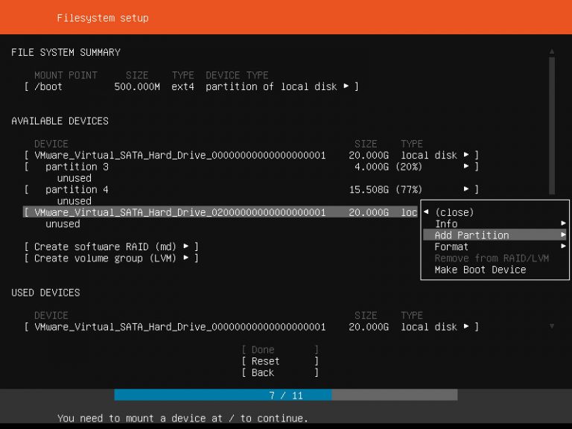Click the 'You need to mount a device' message
The height and width of the screenshot is (429, 572).
click(x=182, y=418)
